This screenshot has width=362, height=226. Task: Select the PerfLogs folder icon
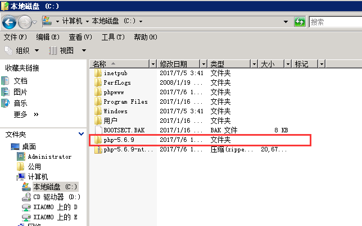pos(98,82)
